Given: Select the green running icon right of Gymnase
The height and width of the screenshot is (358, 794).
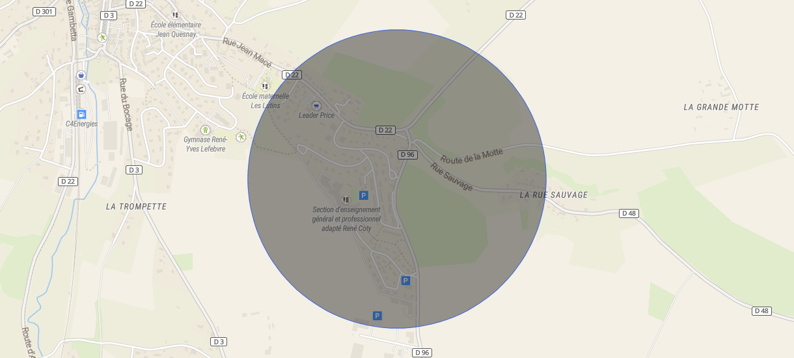Looking at the screenshot, I should point(241,137).
